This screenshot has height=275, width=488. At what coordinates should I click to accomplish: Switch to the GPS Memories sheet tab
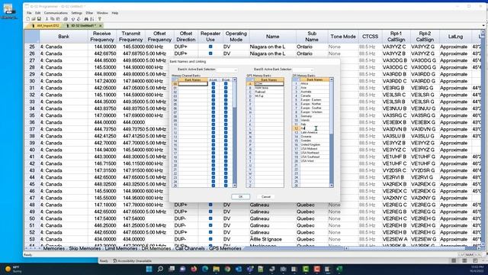coord(225,248)
